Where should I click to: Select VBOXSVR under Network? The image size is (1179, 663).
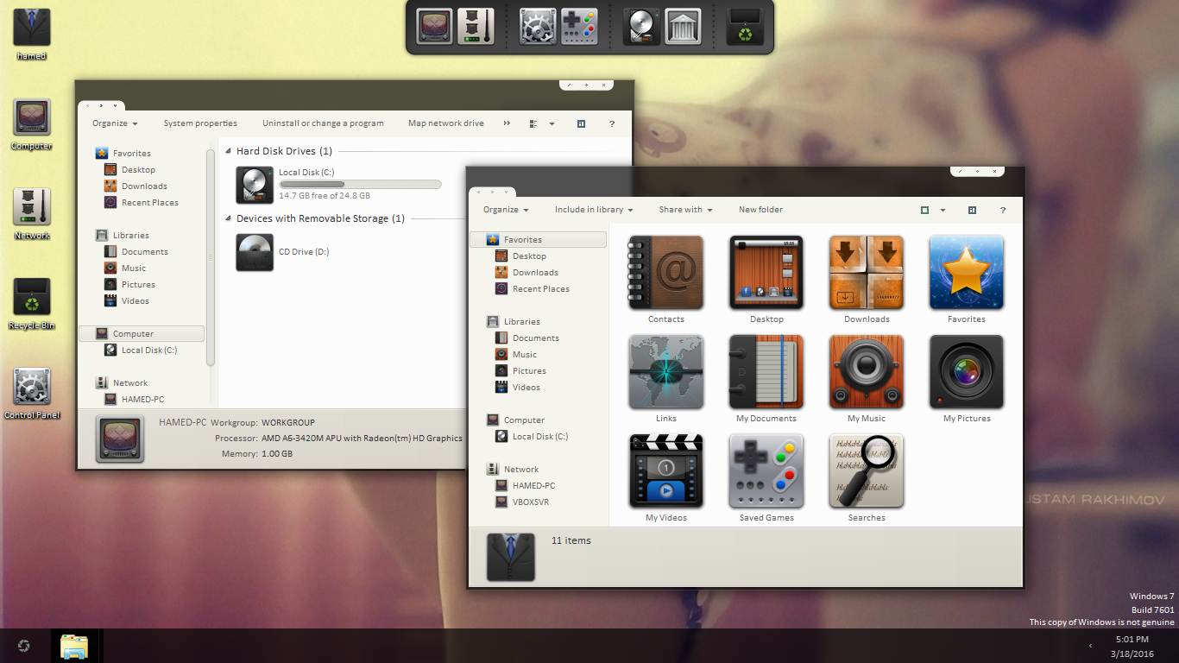530,502
